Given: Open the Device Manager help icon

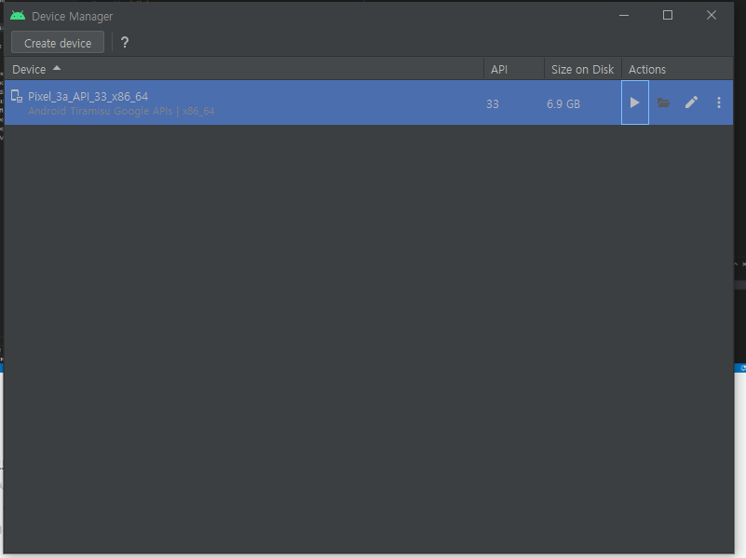Looking at the screenshot, I should point(125,43).
